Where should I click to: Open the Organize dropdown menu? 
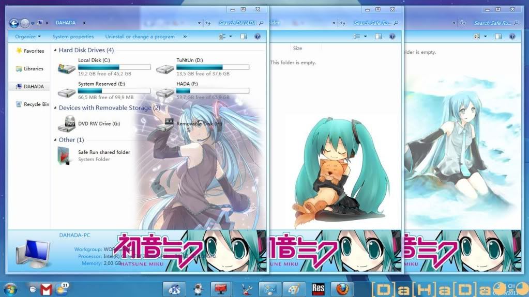pyautogui.click(x=28, y=37)
